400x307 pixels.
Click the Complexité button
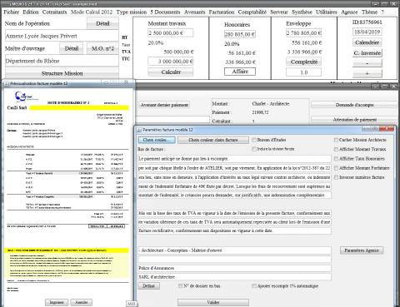[304, 62]
